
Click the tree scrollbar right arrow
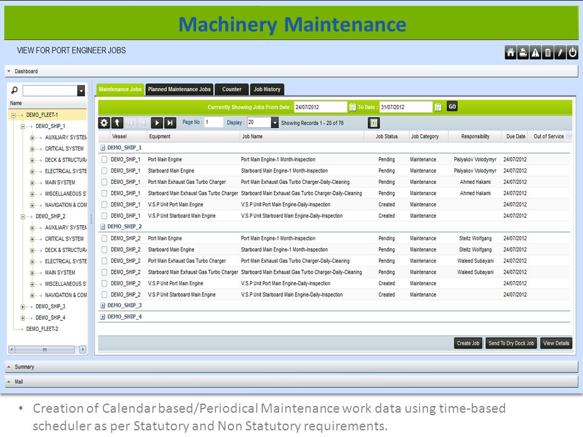(83, 350)
